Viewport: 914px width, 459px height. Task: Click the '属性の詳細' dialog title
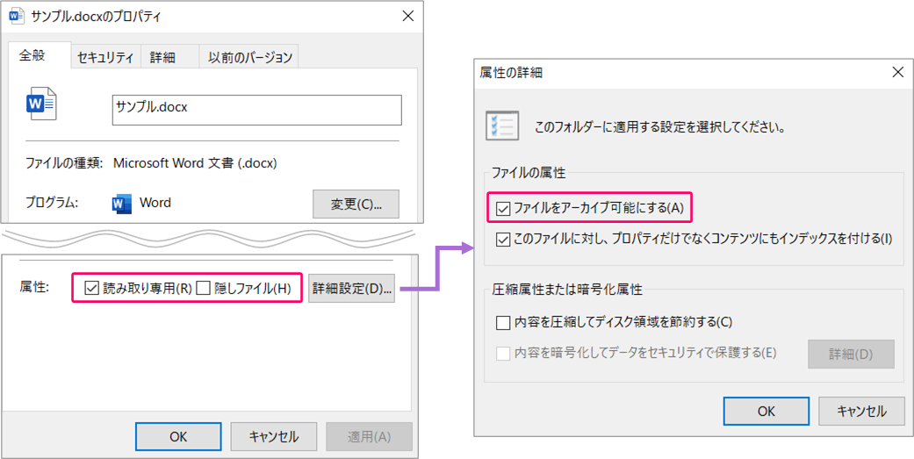[x=512, y=72]
